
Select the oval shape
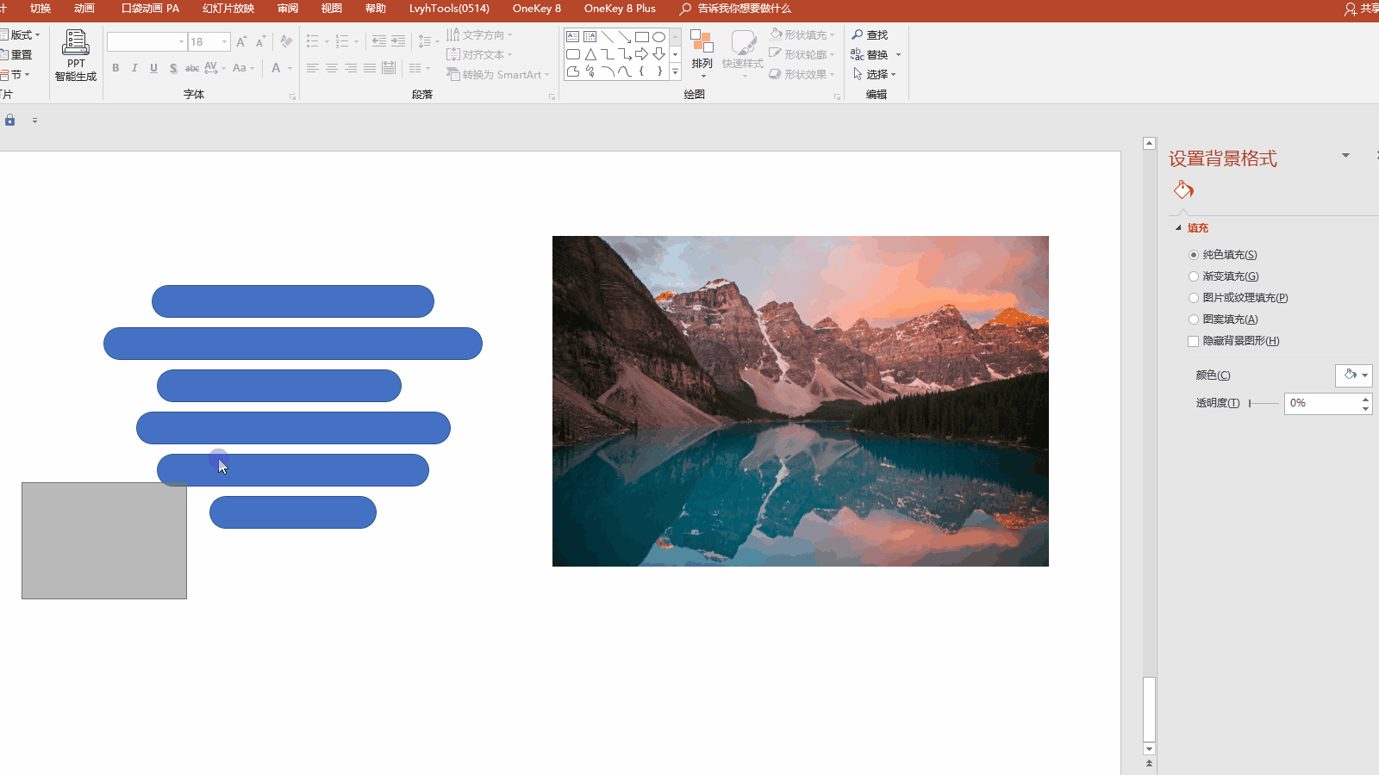coord(659,37)
